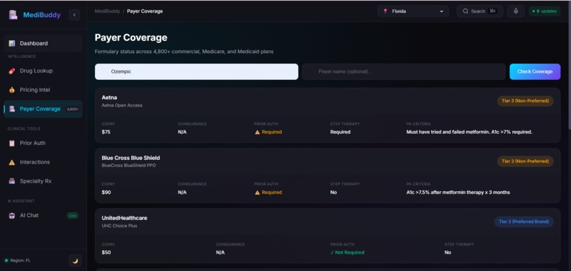The height and width of the screenshot is (271, 571).
Task: Open the Dashboard page
Action: [43, 43]
